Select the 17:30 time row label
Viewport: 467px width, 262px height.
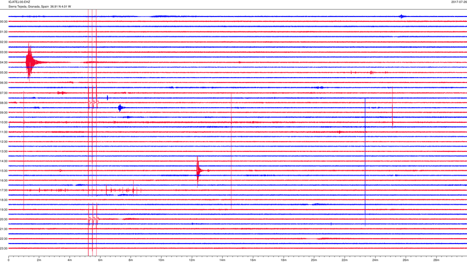[4, 190]
